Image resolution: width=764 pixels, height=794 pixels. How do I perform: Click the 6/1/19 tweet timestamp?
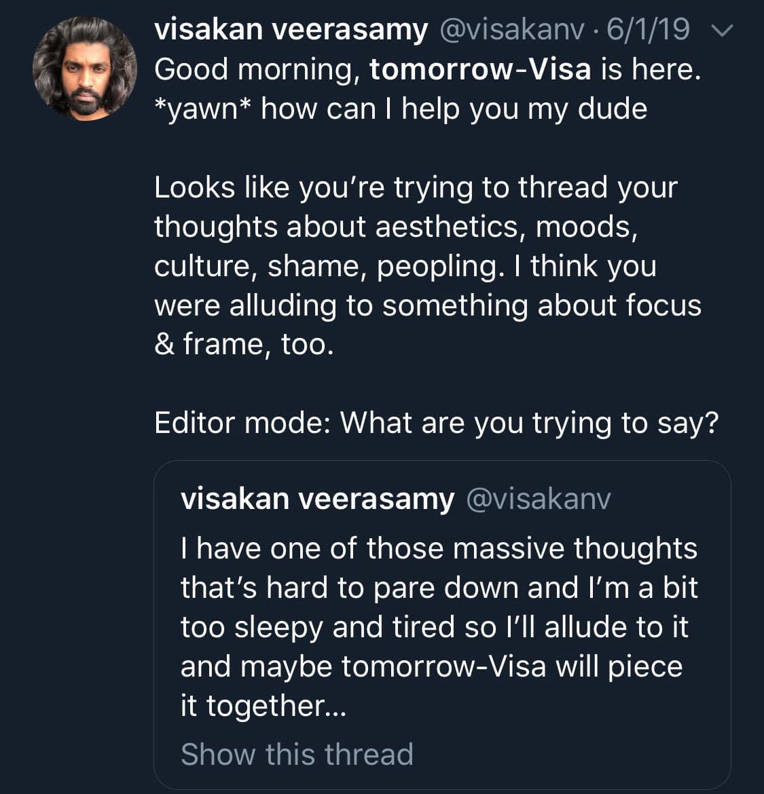[x=649, y=30]
